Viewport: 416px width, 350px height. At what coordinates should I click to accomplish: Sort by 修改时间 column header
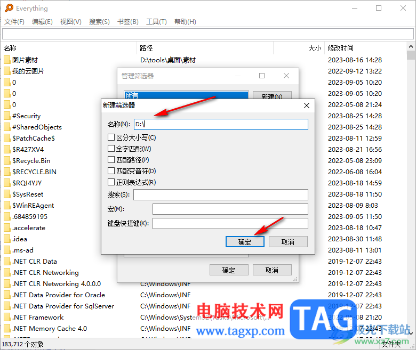(x=365, y=48)
